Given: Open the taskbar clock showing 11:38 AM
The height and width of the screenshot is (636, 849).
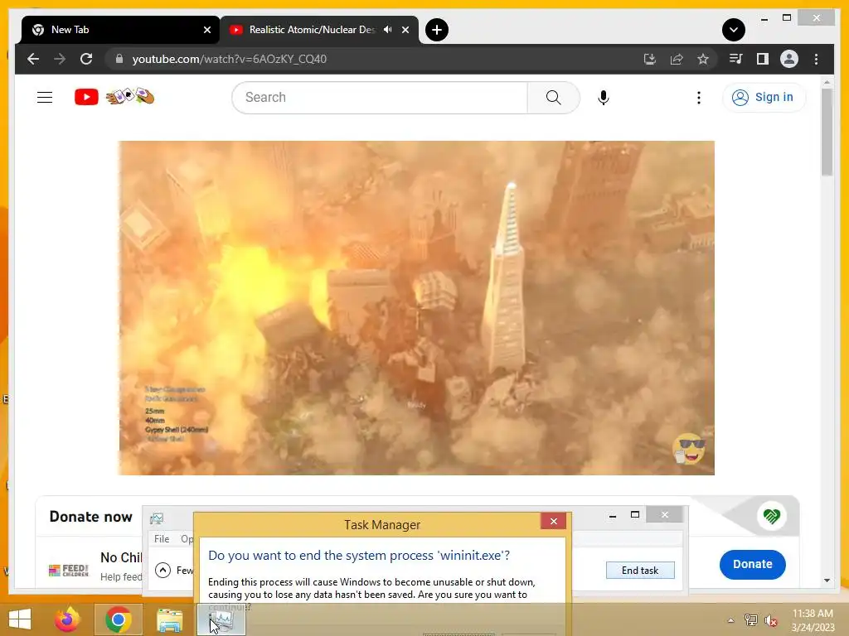Looking at the screenshot, I should (x=813, y=620).
